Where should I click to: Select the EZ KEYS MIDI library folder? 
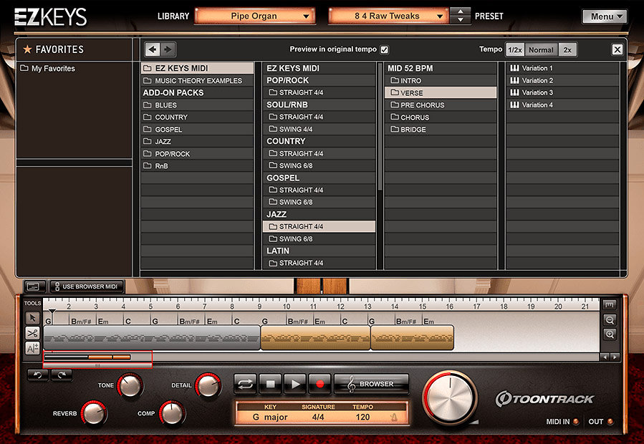point(197,68)
